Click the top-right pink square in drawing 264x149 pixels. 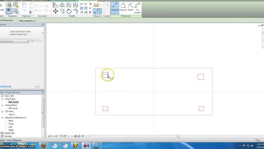pyautogui.click(x=201, y=77)
